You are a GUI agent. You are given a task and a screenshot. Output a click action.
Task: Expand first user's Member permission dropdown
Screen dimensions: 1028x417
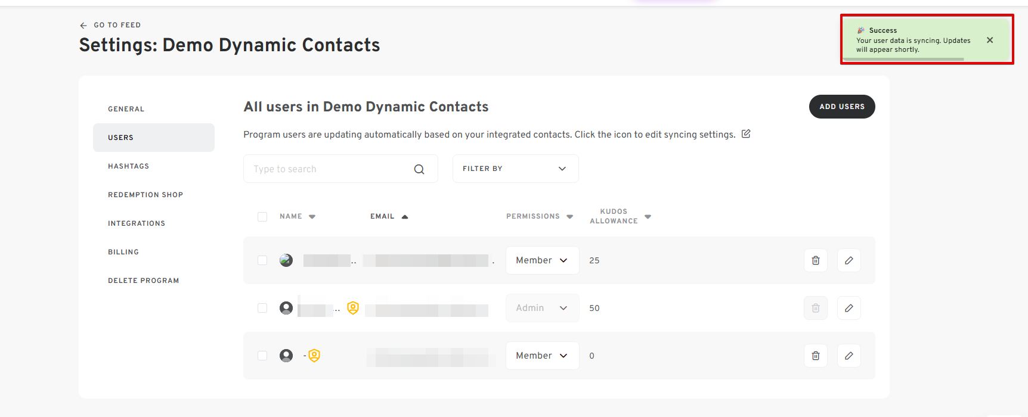542,260
